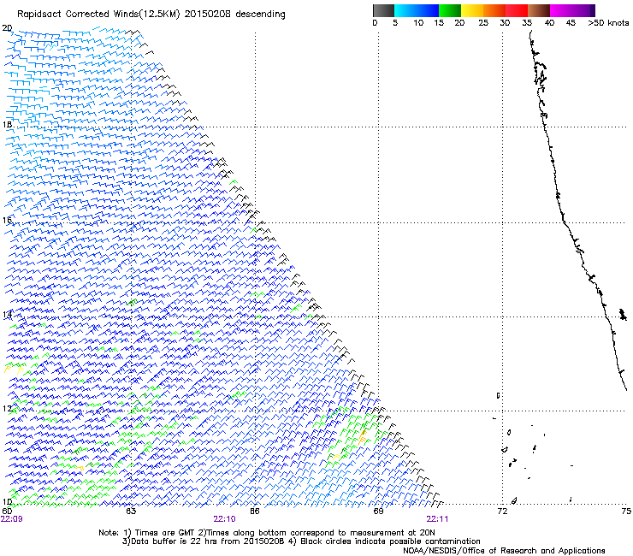Click the longitude label '72'
633x556 pixels.
point(502,512)
